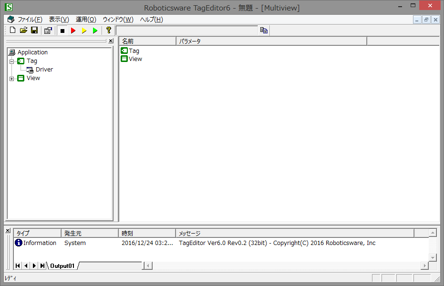444x286 pixels.
Task: Open file using the folder icon
Action: pos(23,31)
